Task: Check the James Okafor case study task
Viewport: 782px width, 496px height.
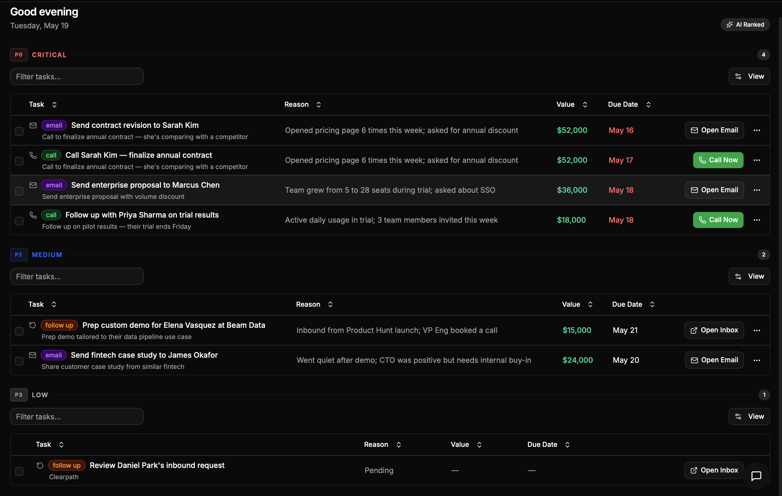Action: click(19, 361)
